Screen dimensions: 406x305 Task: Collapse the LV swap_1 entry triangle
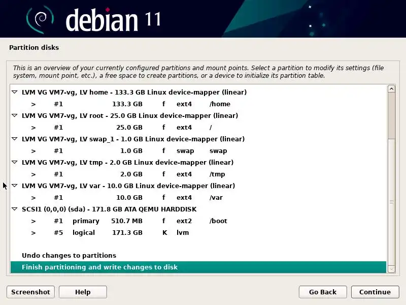(x=15, y=139)
